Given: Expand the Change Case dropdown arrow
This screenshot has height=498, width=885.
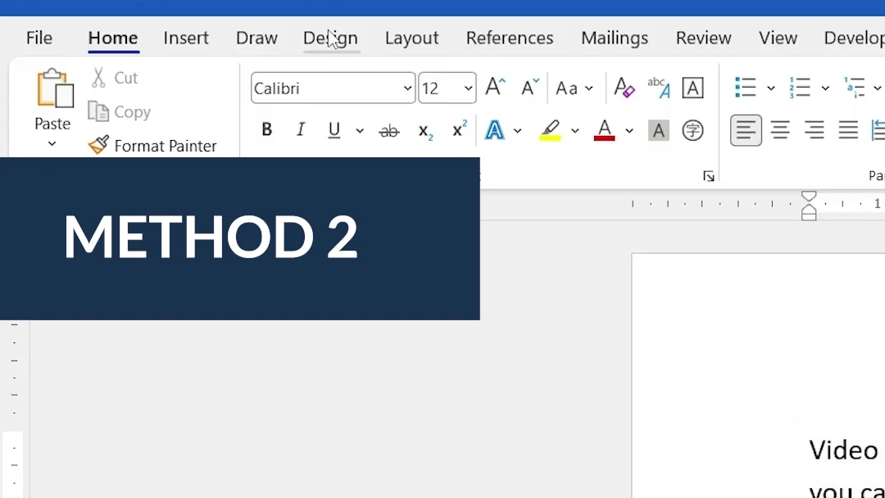Looking at the screenshot, I should click(x=588, y=88).
